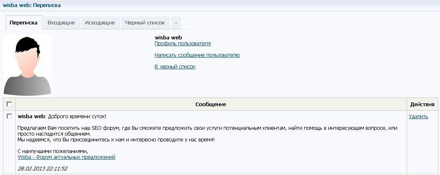Click the page title wisba web: Переписка
Viewport: 440px width, 175px height.
(32, 5)
